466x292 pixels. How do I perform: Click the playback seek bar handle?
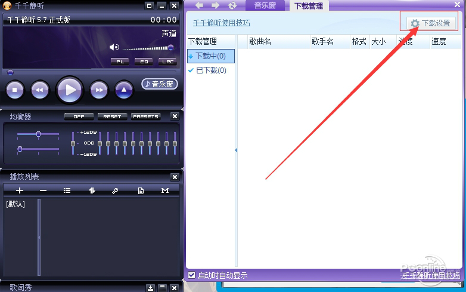pos(10,72)
